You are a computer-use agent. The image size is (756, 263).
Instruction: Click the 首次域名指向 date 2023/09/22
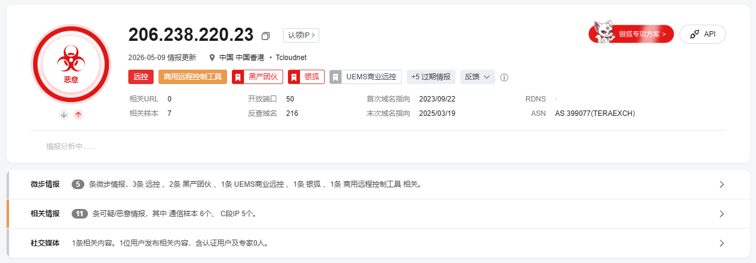point(437,98)
